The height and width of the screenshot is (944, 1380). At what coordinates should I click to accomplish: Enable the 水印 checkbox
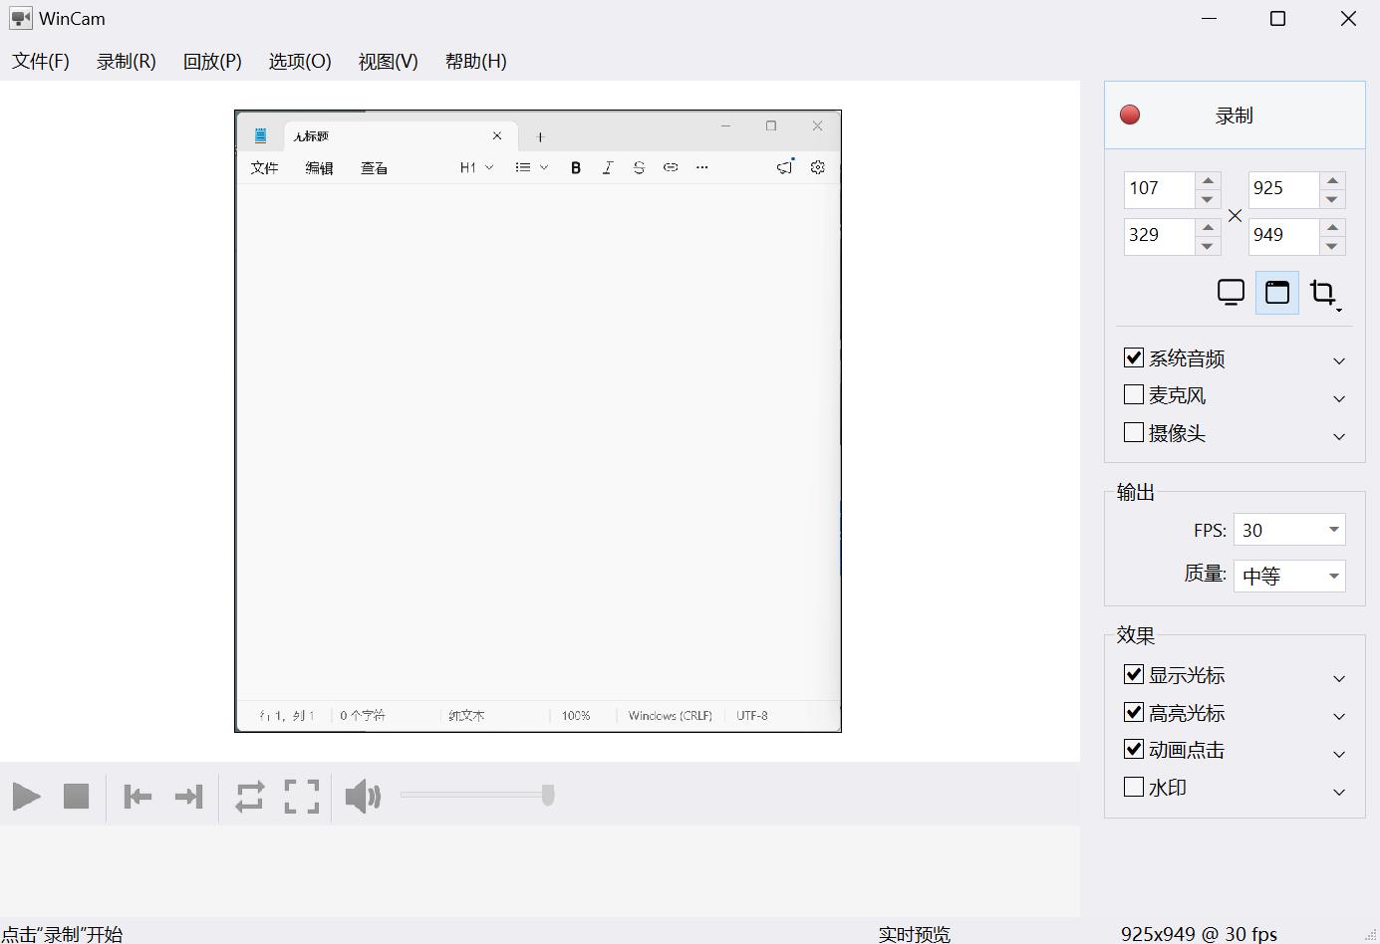click(x=1134, y=787)
